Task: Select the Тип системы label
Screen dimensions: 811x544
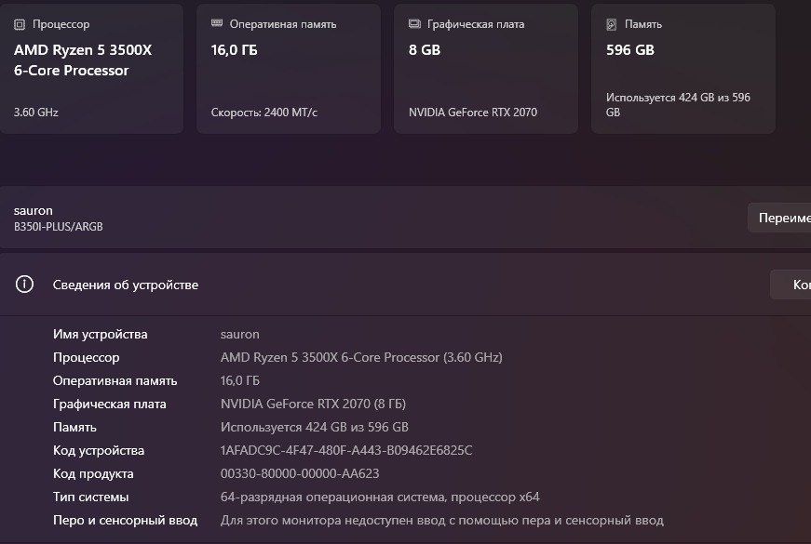Action: point(90,497)
